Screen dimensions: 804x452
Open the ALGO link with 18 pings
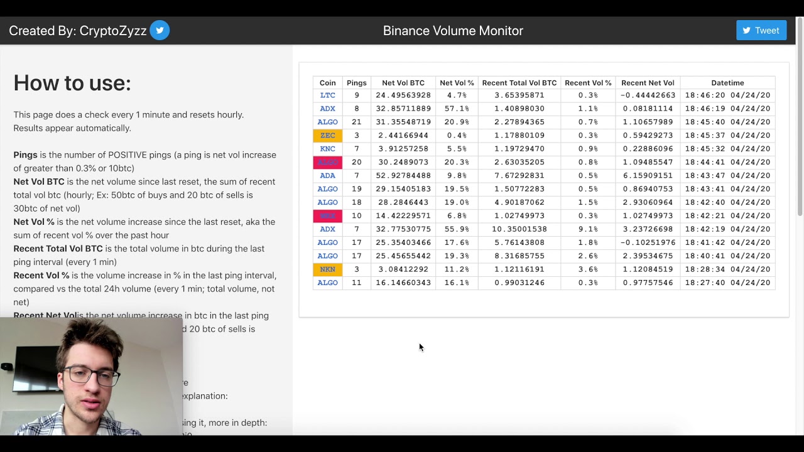pyautogui.click(x=327, y=202)
